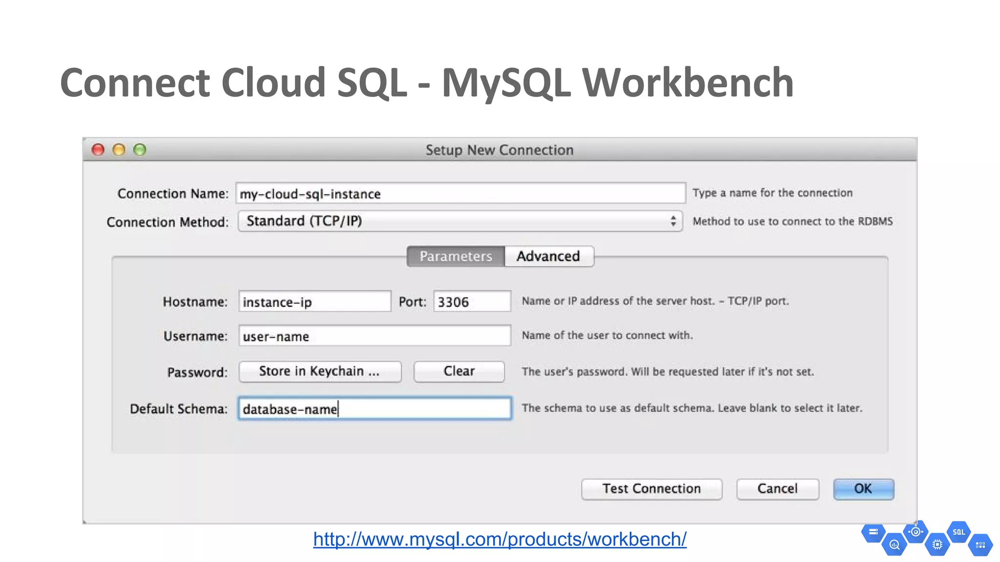Click the 'Setup New Connection' title text
This screenshot has height=562, width=1000.
[500, 150]
